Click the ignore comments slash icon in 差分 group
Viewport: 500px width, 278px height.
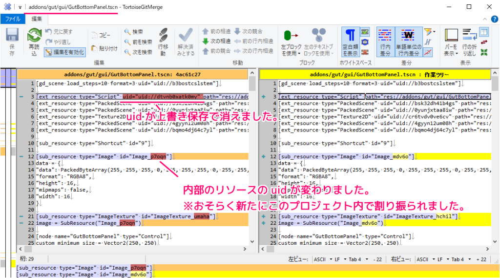[428, 42]
